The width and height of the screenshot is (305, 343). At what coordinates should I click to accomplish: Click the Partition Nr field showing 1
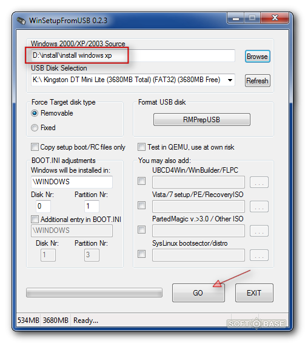point(92,206)
